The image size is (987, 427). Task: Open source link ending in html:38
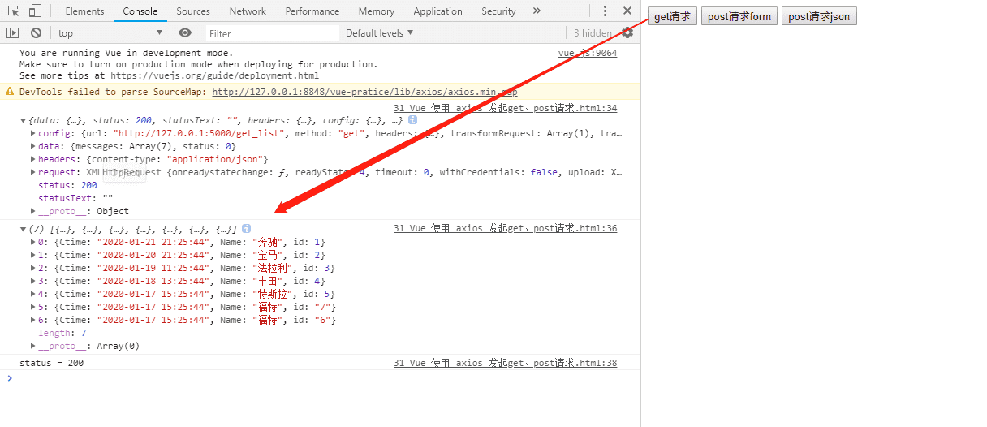(x=505, y=364)
